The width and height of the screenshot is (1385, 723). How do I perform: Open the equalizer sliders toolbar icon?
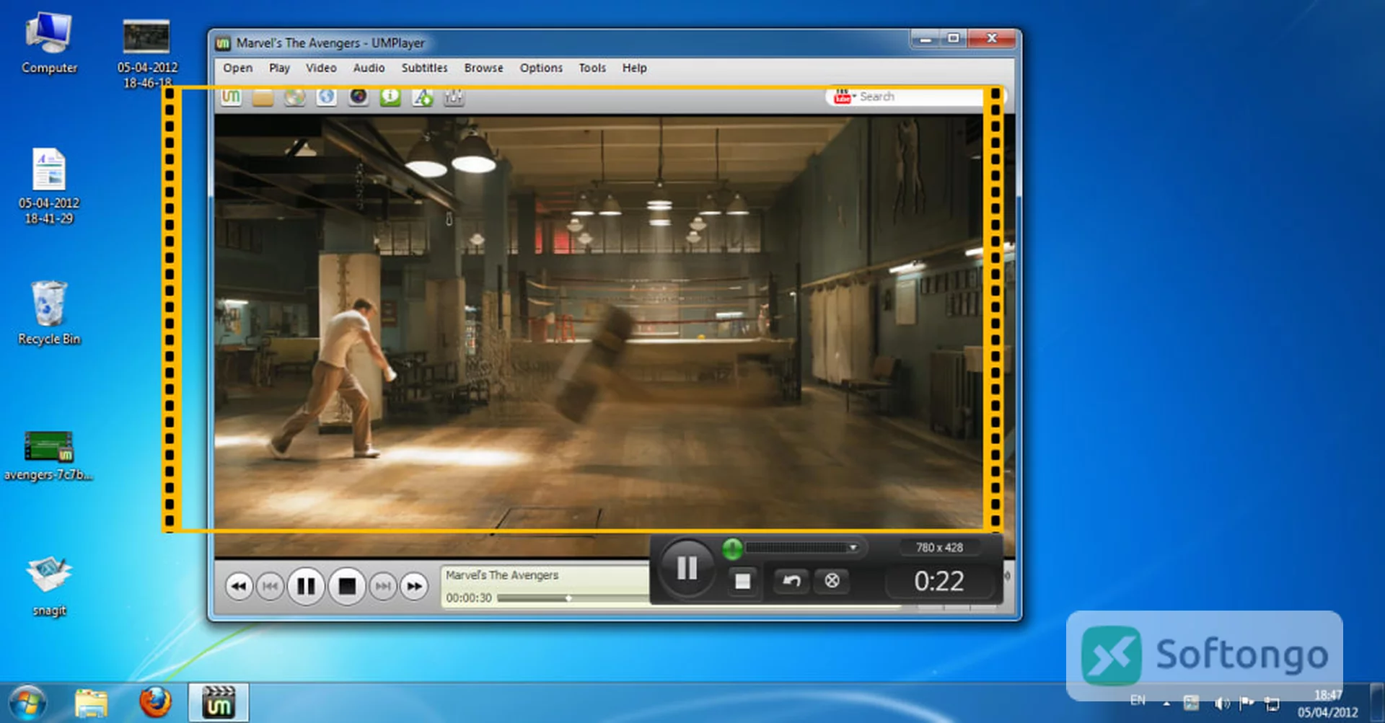(x=454, y=97)
